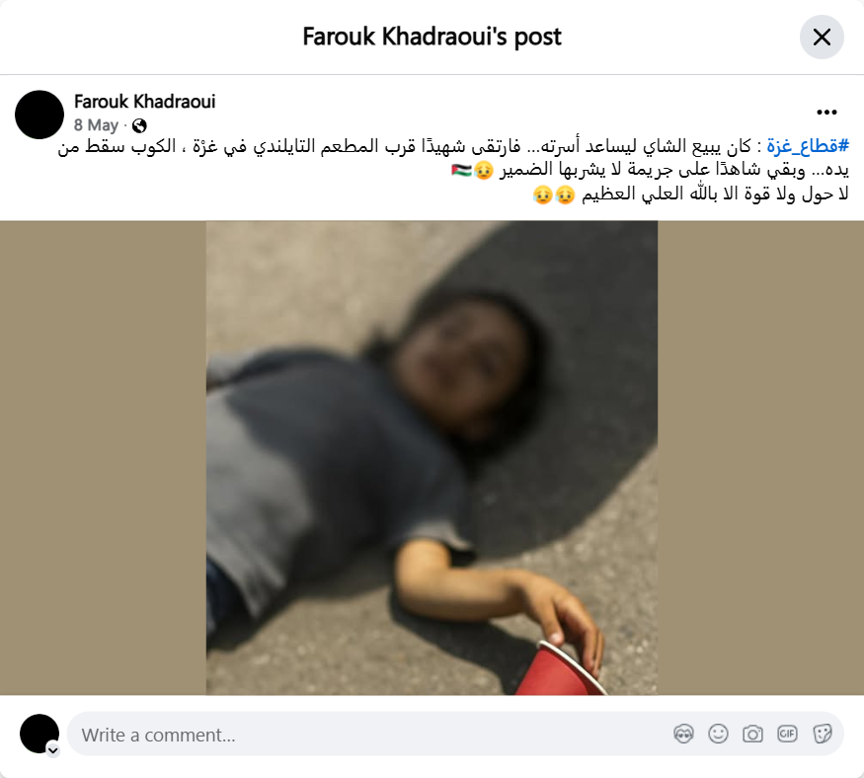Click the beige margin left of photo
The image size is (864, 778).
click(x=103, y=458)
